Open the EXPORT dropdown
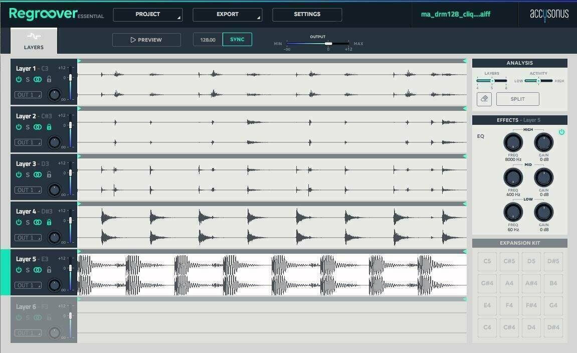 coord(227,15)
